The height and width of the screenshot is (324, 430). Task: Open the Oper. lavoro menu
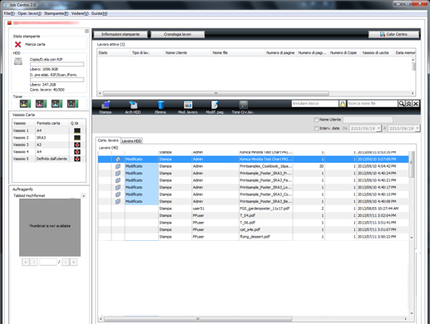point(29,13)
